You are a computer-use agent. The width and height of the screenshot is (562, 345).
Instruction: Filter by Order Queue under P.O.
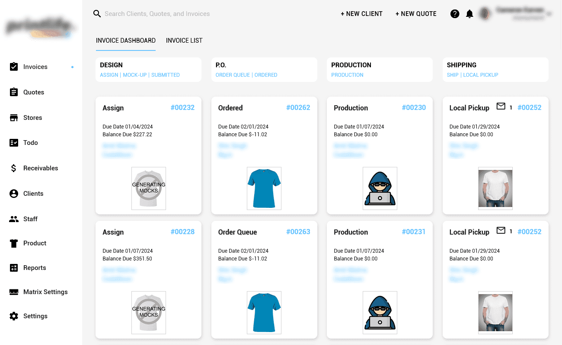coord(233,75)
